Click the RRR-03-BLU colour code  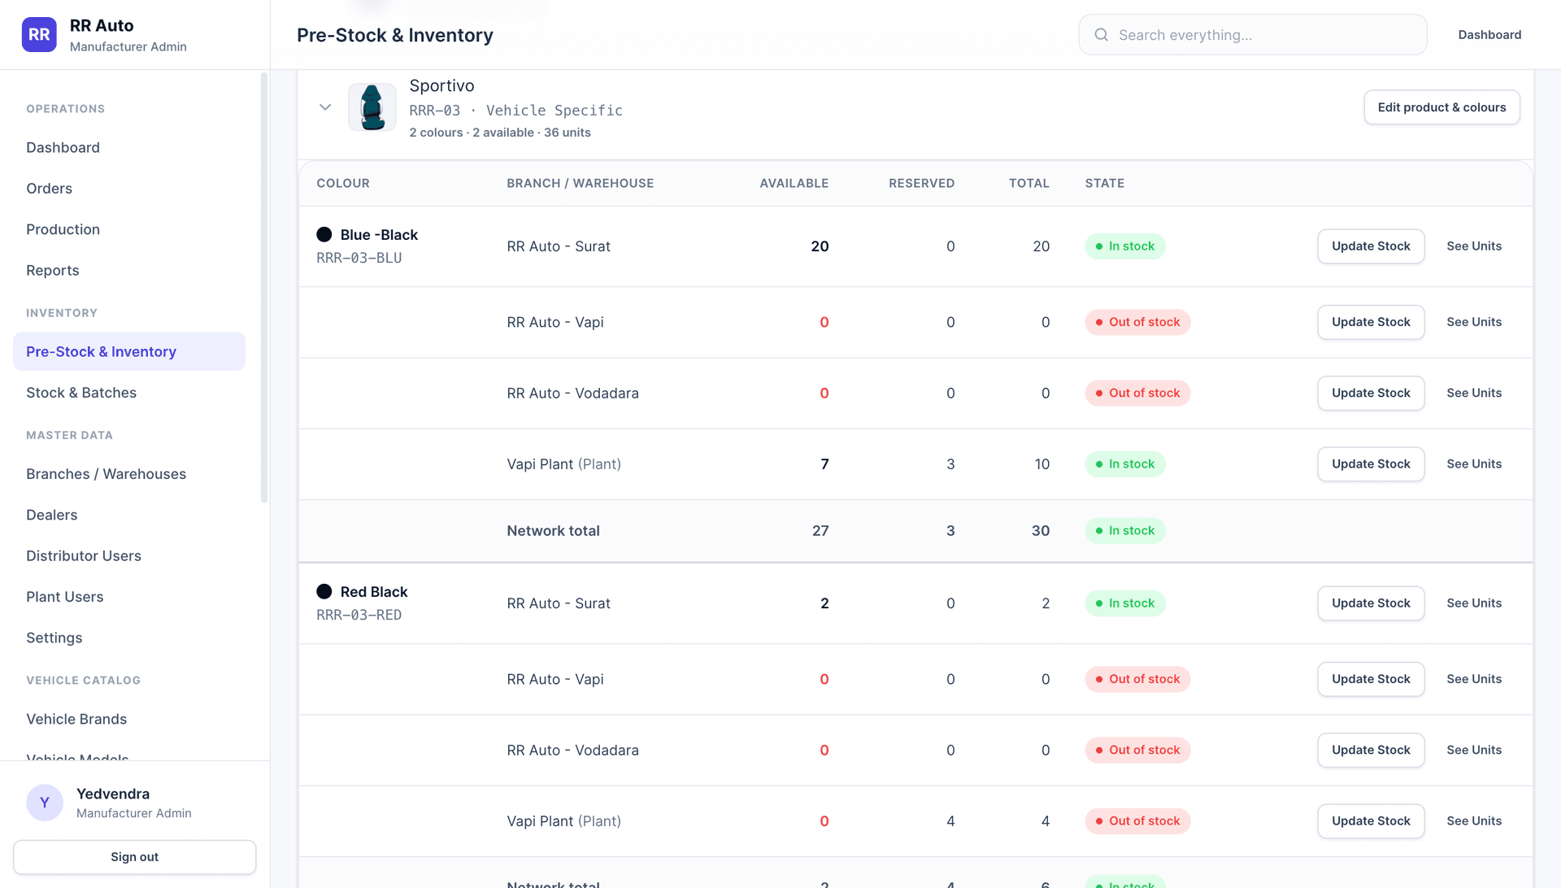[359, 258]
